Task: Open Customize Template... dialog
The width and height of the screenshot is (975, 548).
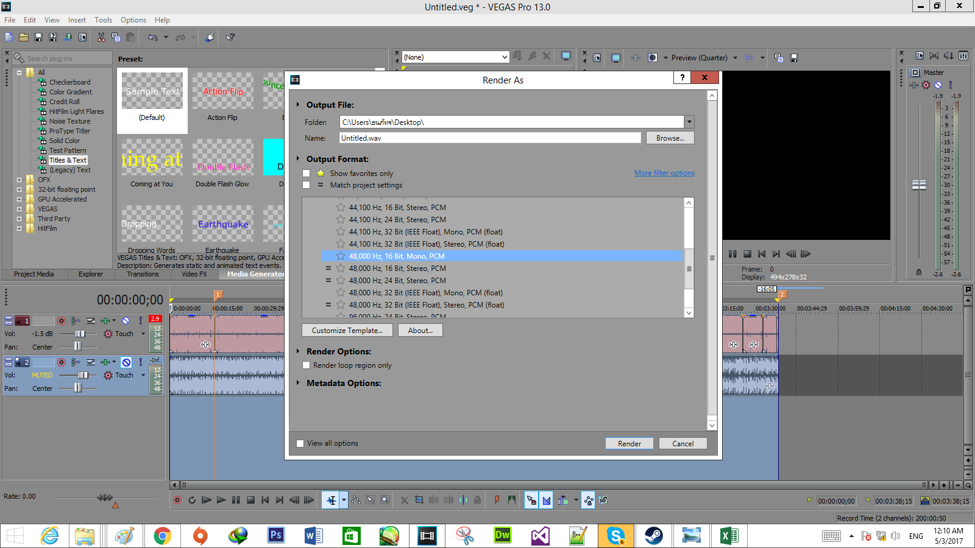Action: click(347, 330)
